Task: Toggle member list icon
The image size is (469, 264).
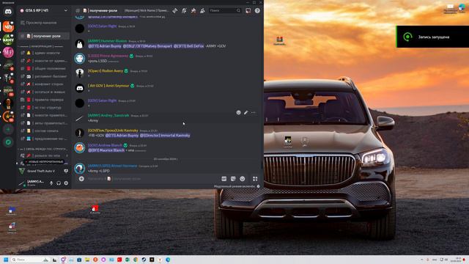Action: click(202, 11)
